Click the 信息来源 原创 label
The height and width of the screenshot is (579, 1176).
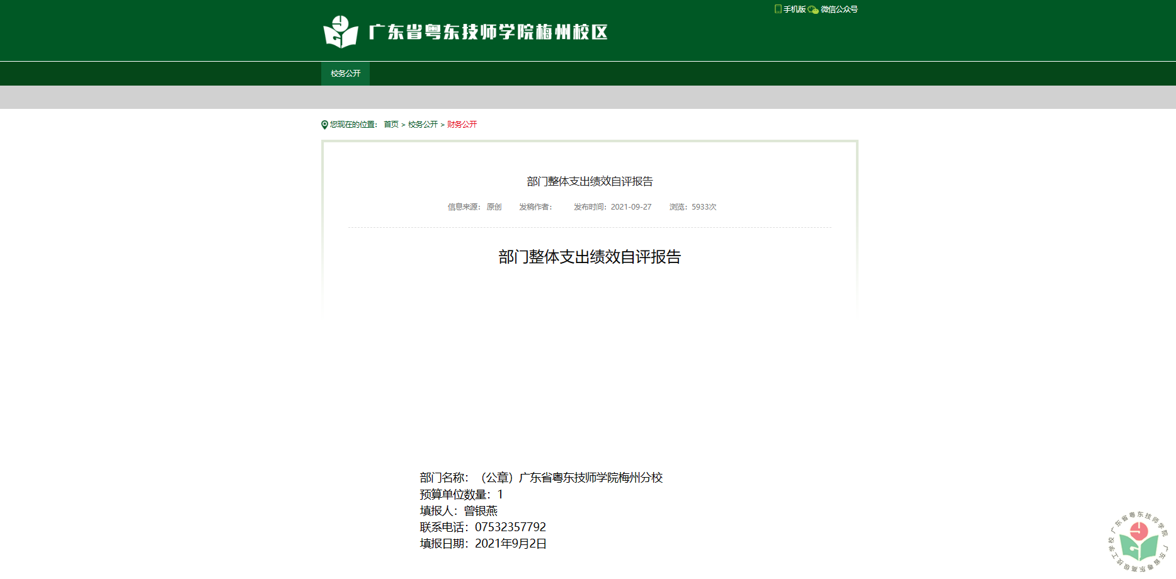[474, 207]
